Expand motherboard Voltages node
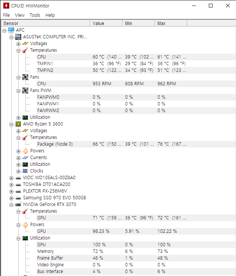 tap(18, 44)
